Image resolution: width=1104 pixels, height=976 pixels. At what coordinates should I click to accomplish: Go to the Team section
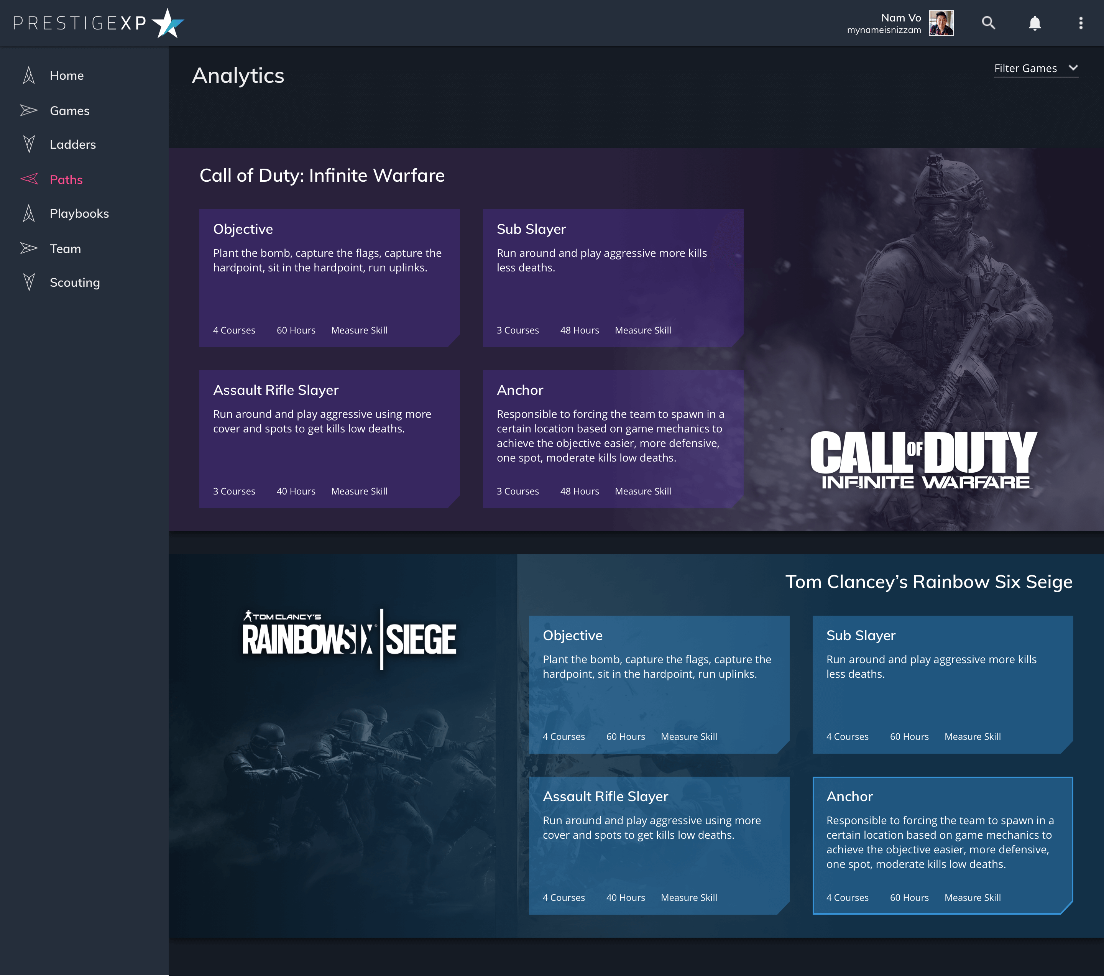[x=65, y=248]
